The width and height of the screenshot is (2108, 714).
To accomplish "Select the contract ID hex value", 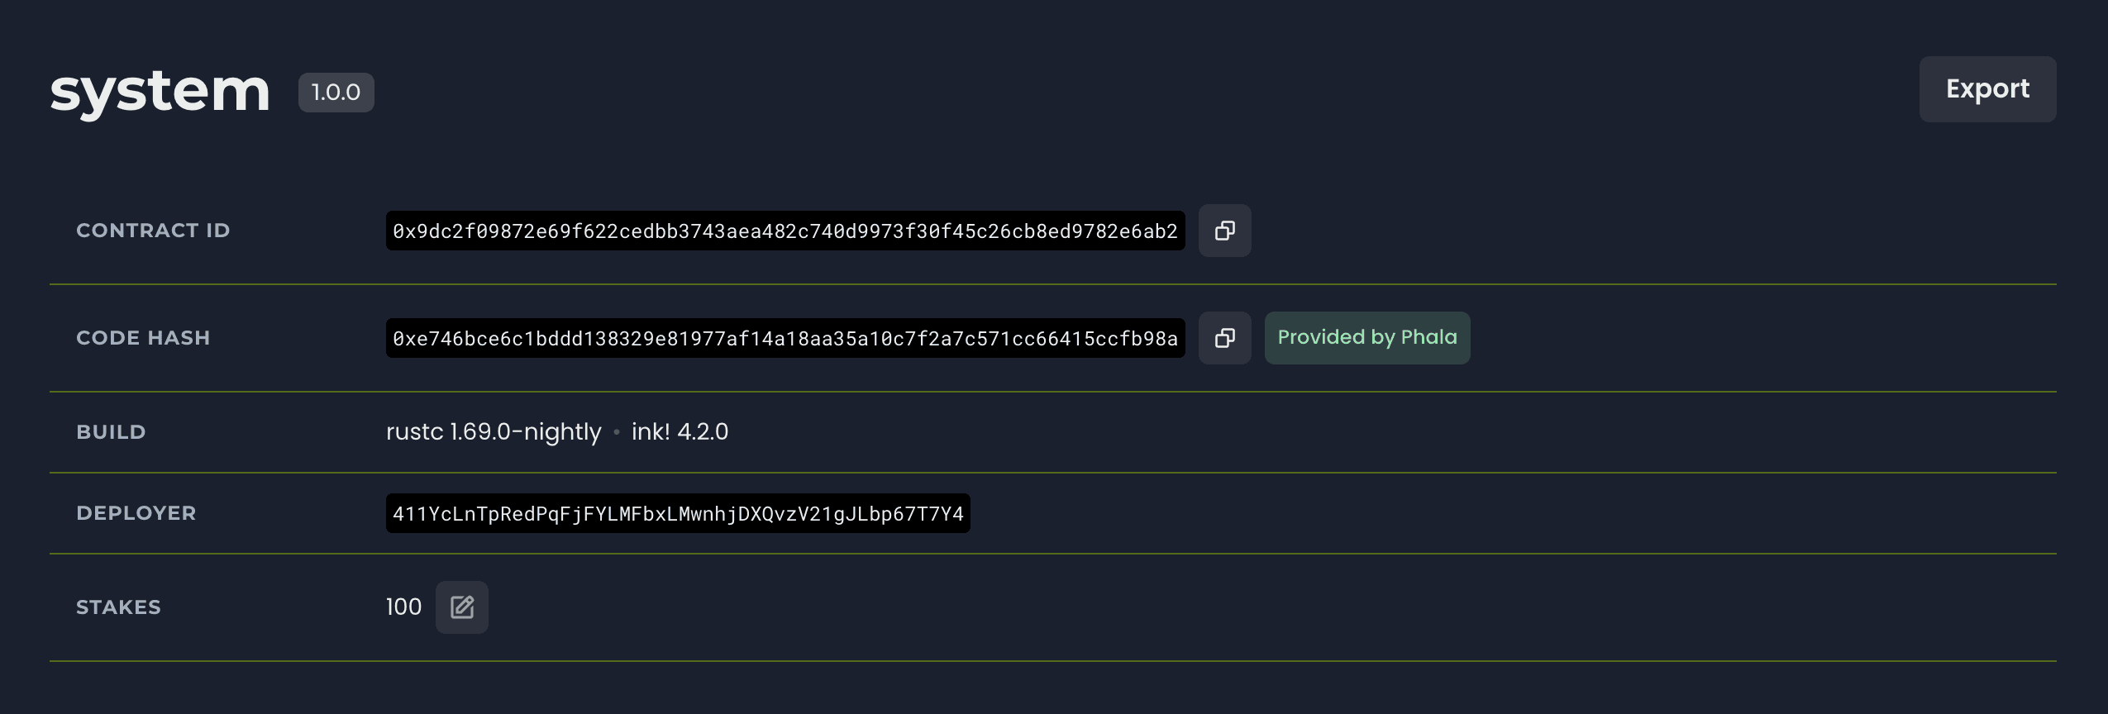I will (785, 231).
